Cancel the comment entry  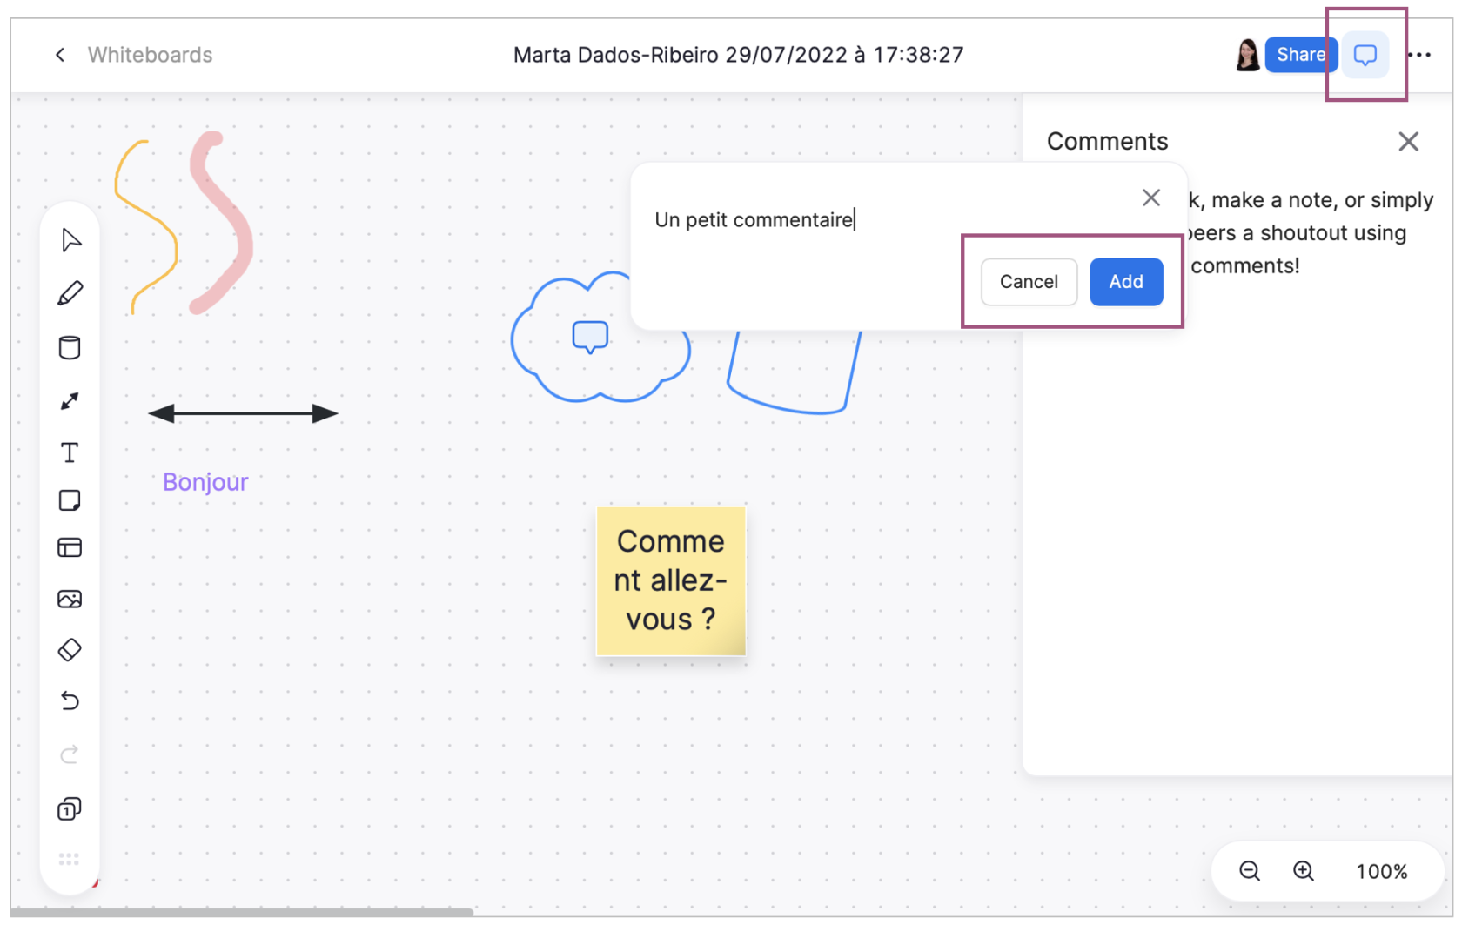pos(1028,282)
